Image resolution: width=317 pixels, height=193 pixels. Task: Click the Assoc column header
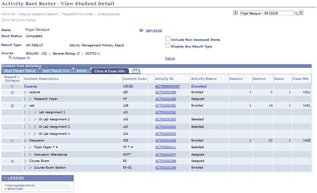(279, 79)
